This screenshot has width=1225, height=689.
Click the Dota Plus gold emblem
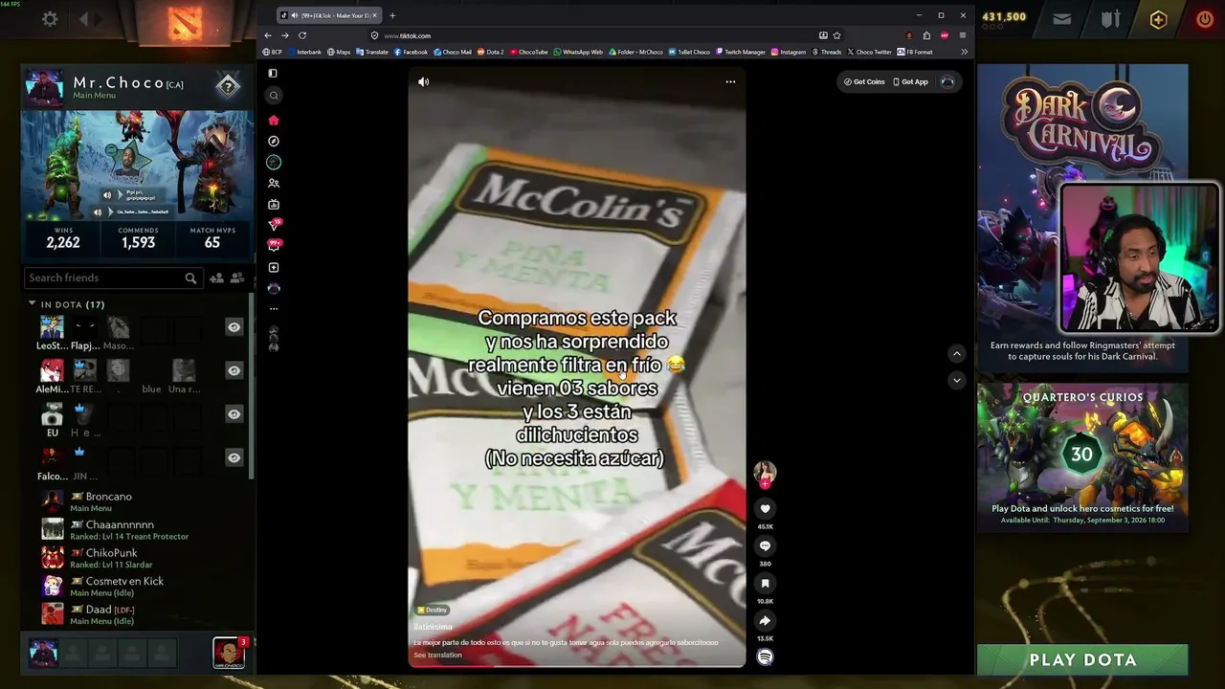pos(1158,19)
